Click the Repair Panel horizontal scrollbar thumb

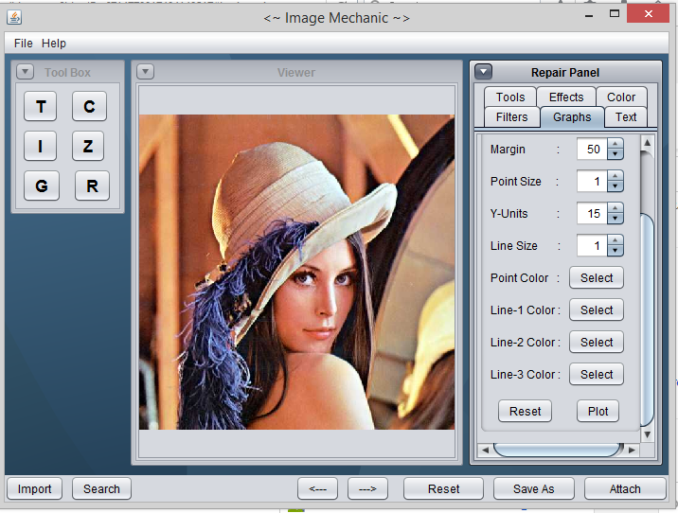click(558, 450)
